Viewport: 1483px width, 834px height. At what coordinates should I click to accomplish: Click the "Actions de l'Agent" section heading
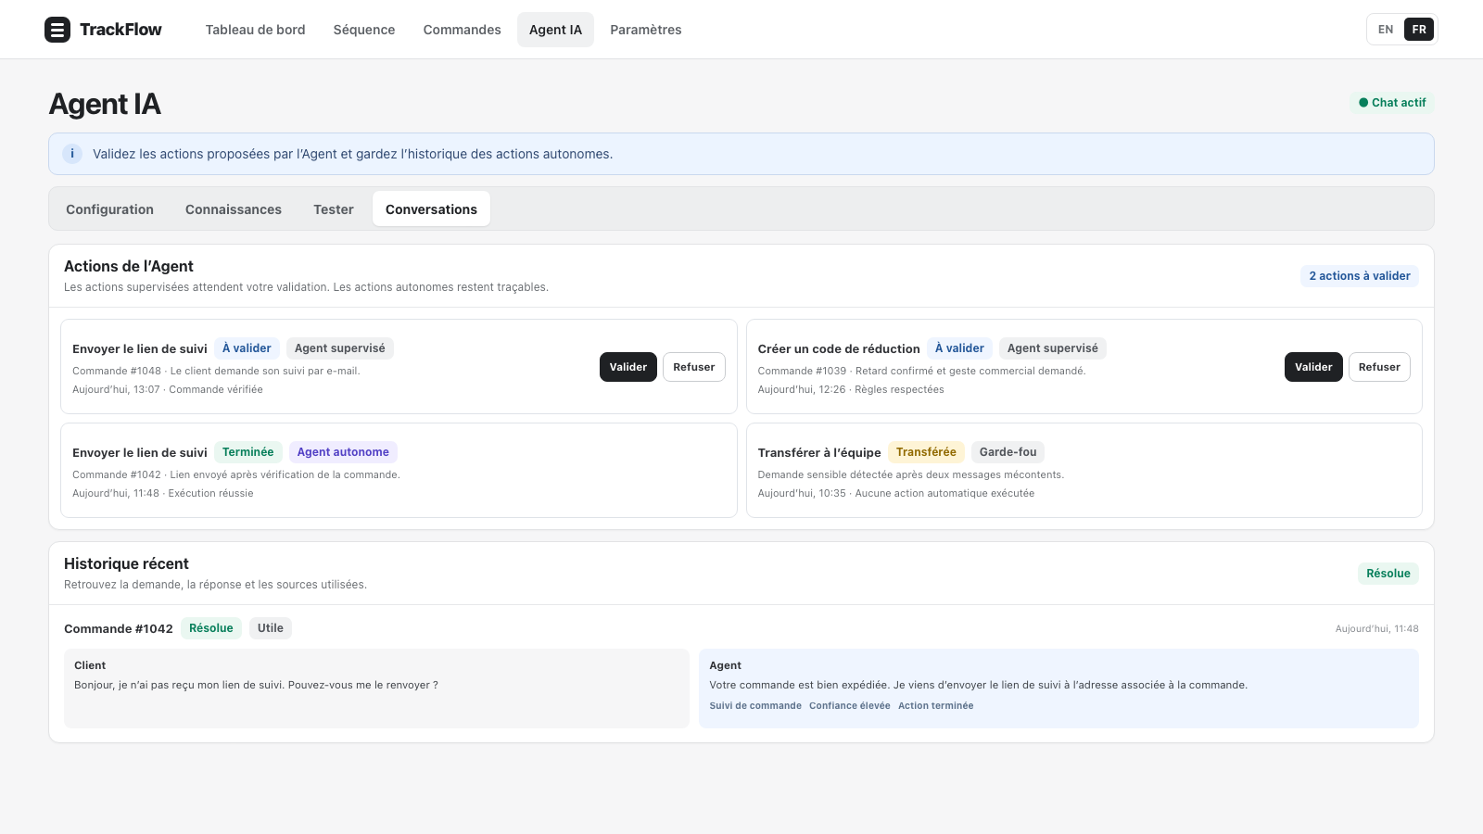pyautogui.click(x=129, y=267)
